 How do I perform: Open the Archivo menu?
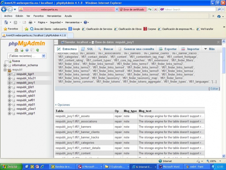click(8, 16)
